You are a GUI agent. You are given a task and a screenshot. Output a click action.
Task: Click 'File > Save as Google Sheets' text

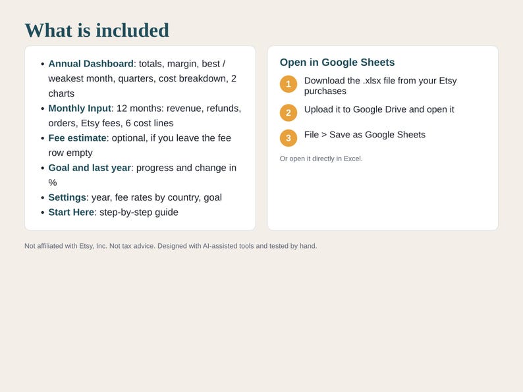pos(364,135)
